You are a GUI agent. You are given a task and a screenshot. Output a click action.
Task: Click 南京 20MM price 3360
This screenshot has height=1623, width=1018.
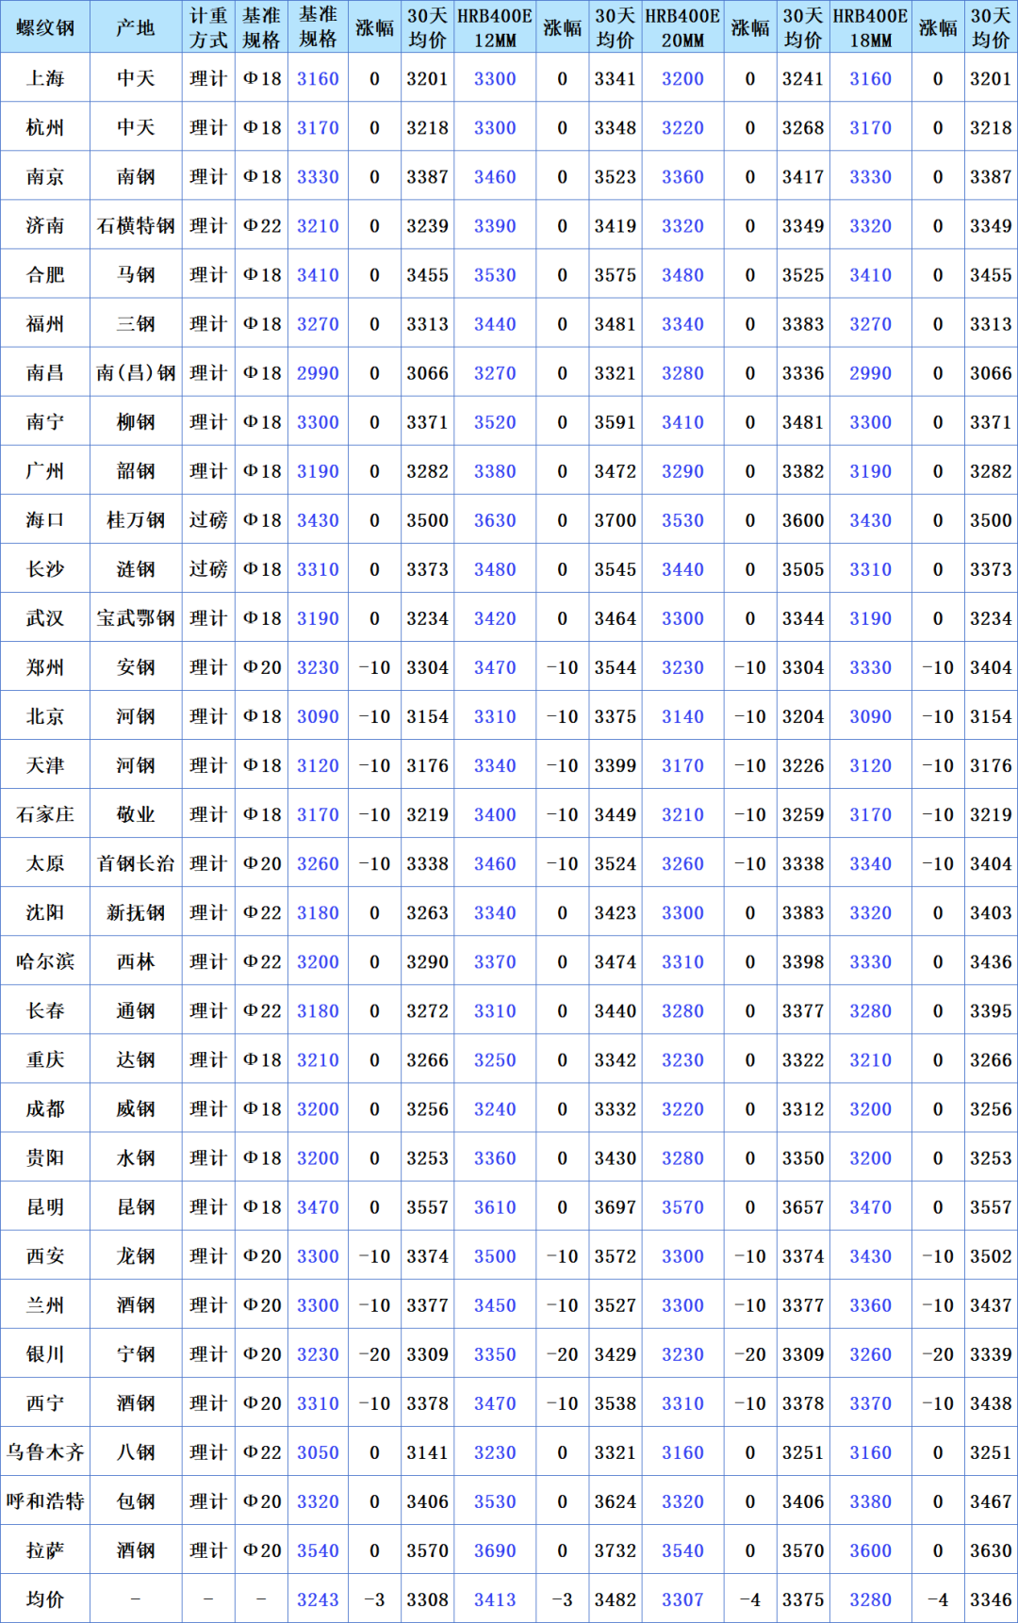point(682,176)
